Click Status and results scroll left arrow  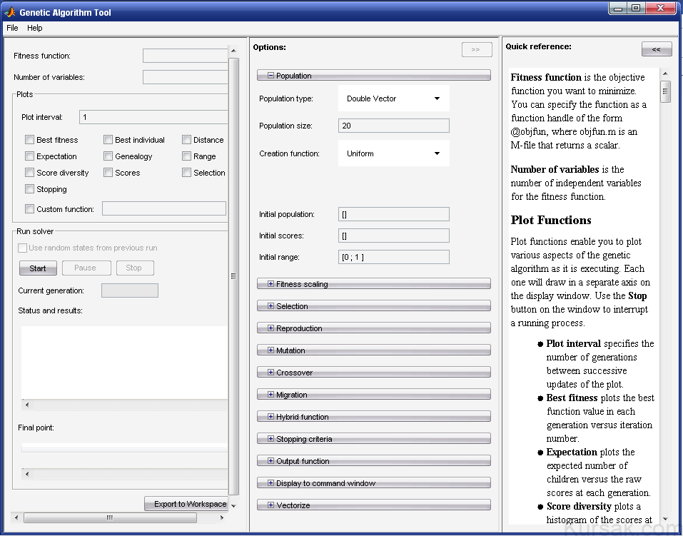(x=27, y=405)
